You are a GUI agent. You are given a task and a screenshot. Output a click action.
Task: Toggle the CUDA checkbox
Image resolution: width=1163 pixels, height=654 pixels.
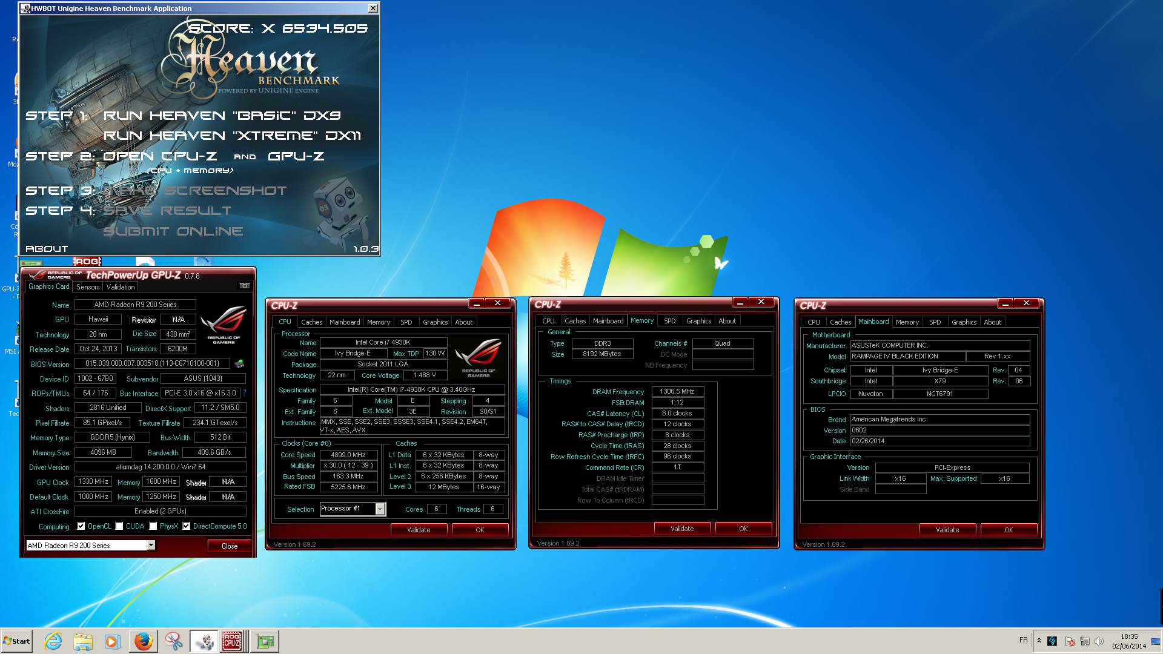click(119, 526)
